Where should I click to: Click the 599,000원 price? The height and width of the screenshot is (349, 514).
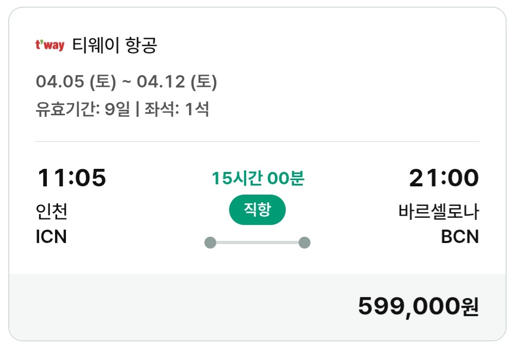pyautogui.click(x=418, y=307)
